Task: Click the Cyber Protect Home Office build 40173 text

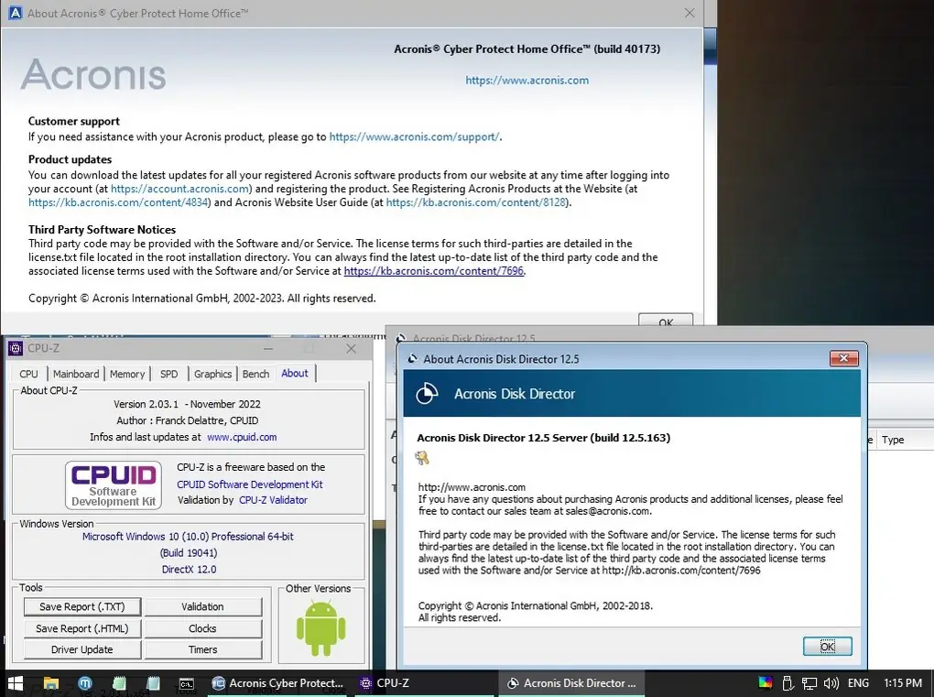Action: (527, 49)
